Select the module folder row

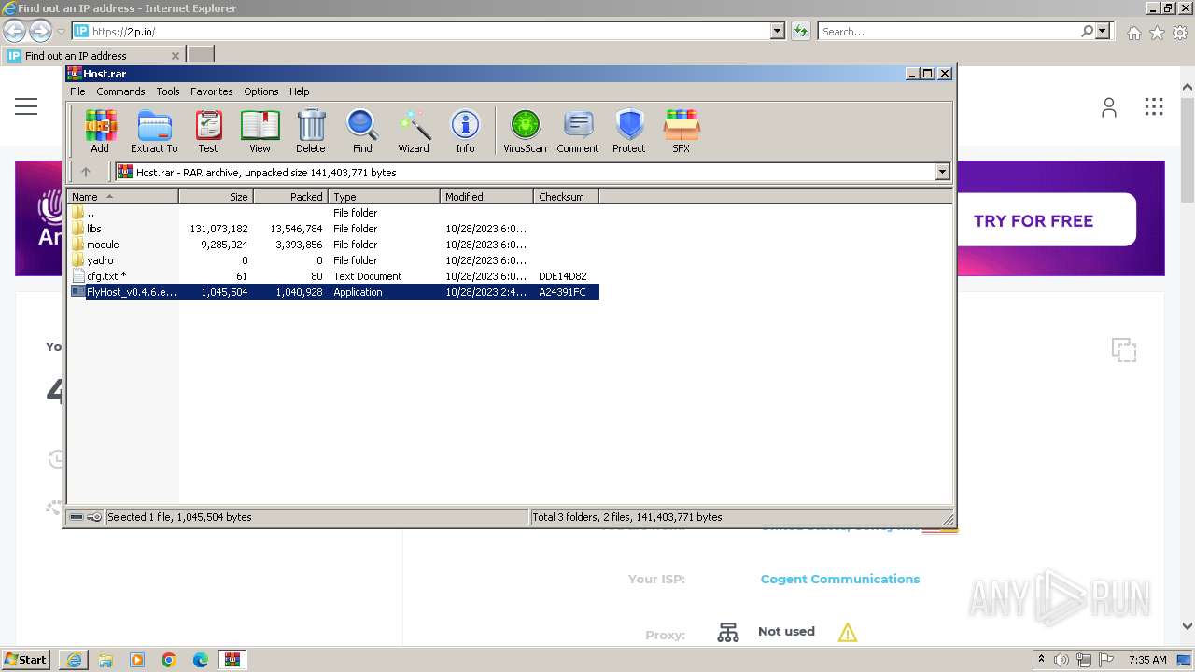coord(333,245)
